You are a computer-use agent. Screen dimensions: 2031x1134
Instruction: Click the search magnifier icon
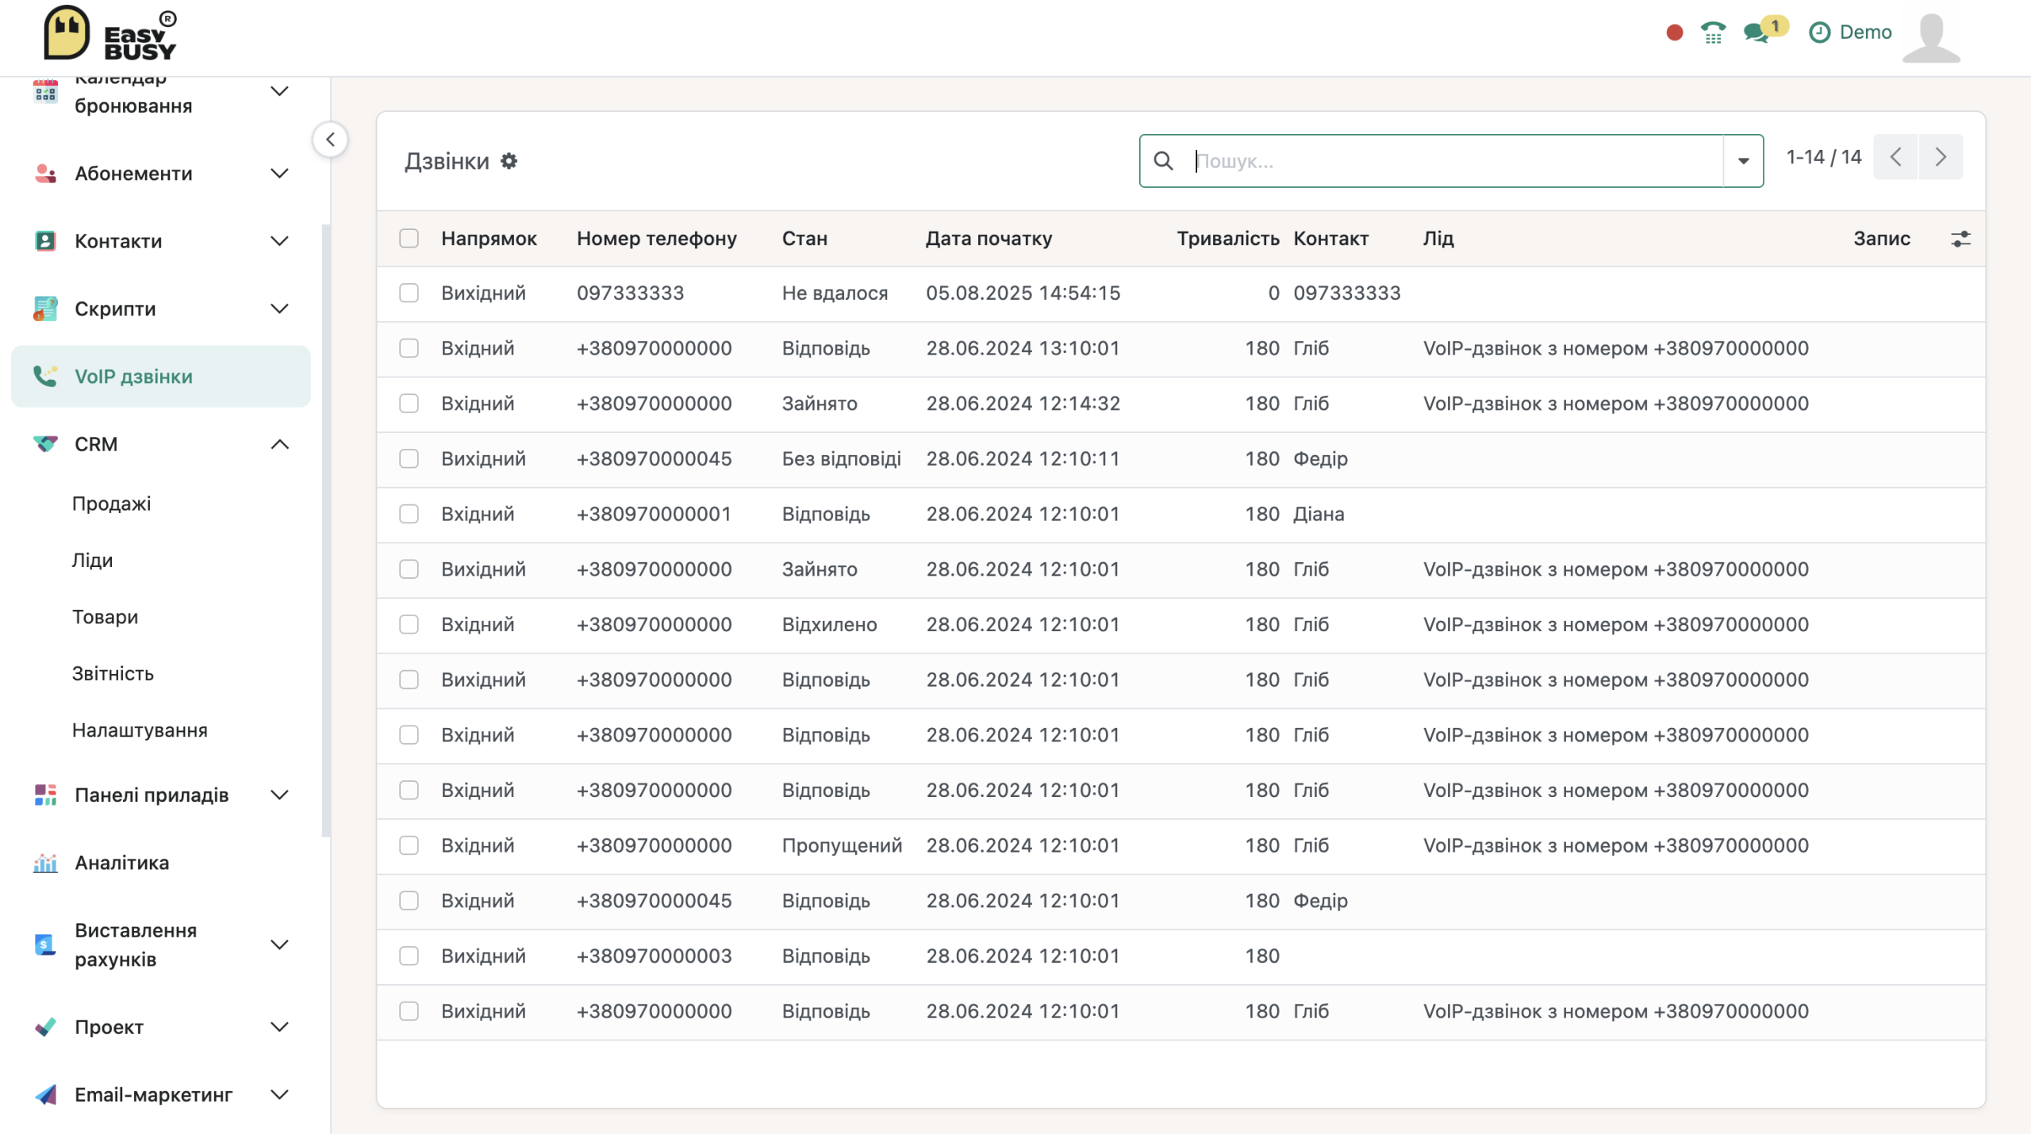coord(1163,161)
